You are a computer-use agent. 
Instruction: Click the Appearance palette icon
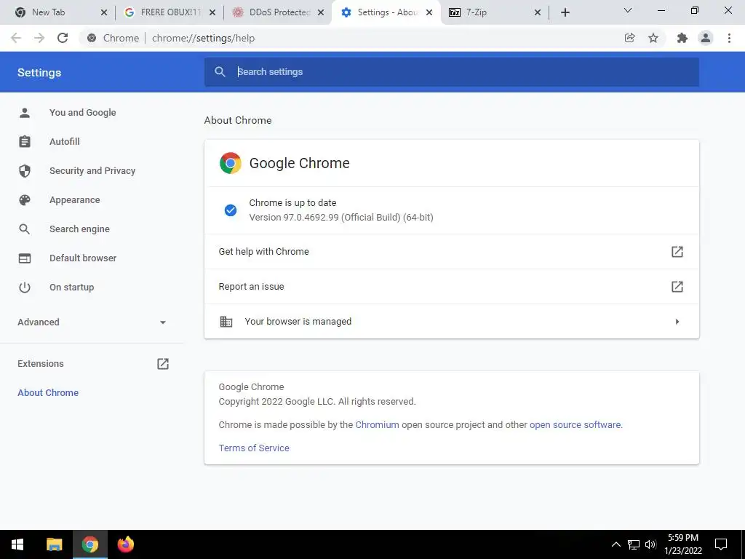(25, 200)
